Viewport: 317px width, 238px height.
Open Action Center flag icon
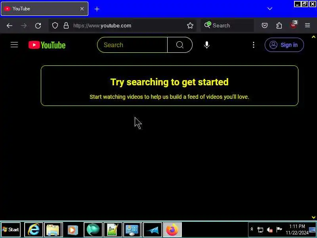click(279, 230)
